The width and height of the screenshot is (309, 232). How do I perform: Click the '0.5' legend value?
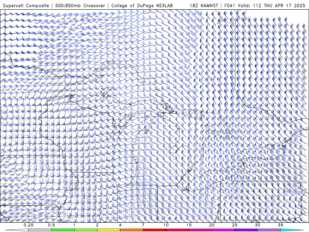(51, 225)
